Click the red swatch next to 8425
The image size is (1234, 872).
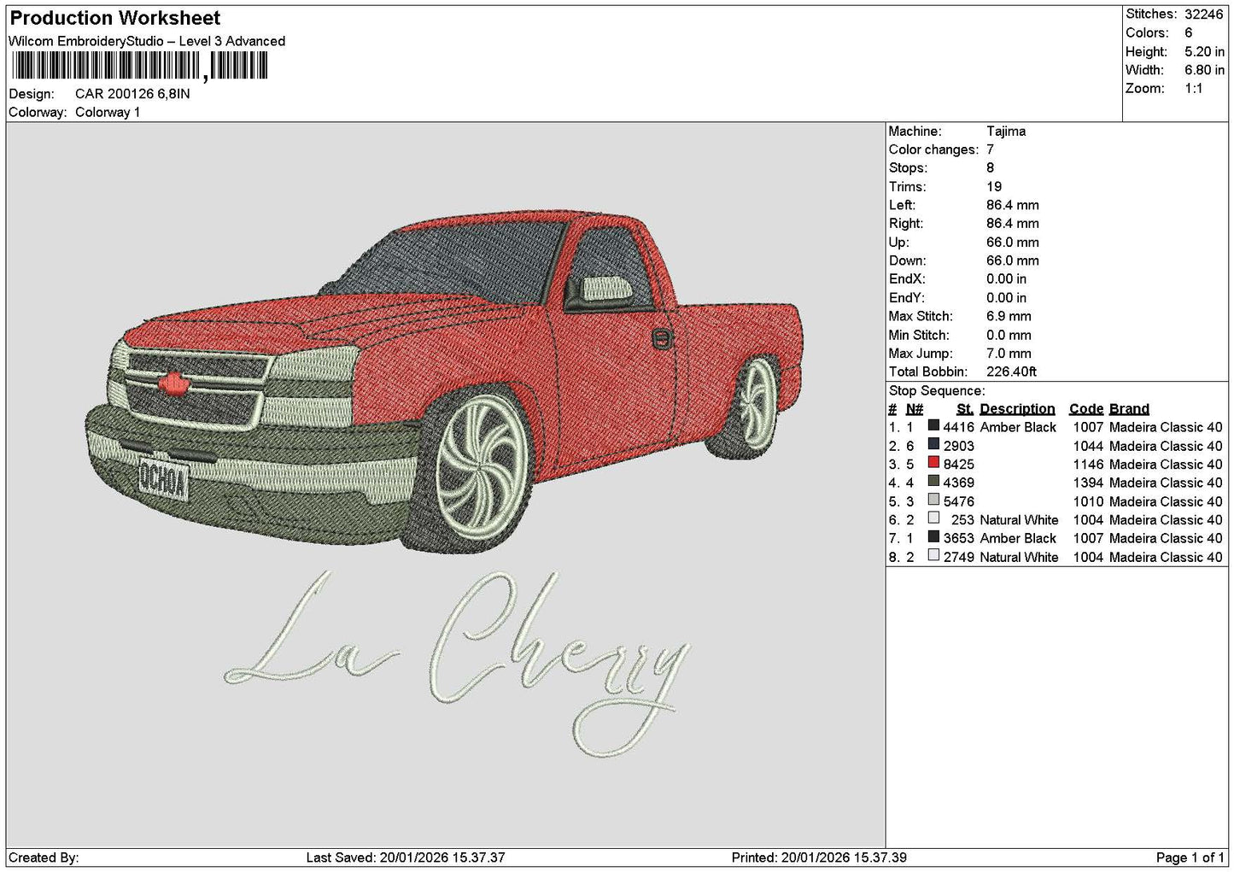coord(933,464)
